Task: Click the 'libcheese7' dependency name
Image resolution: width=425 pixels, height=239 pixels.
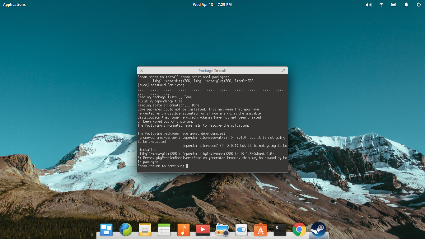Action: coord(209,146)
